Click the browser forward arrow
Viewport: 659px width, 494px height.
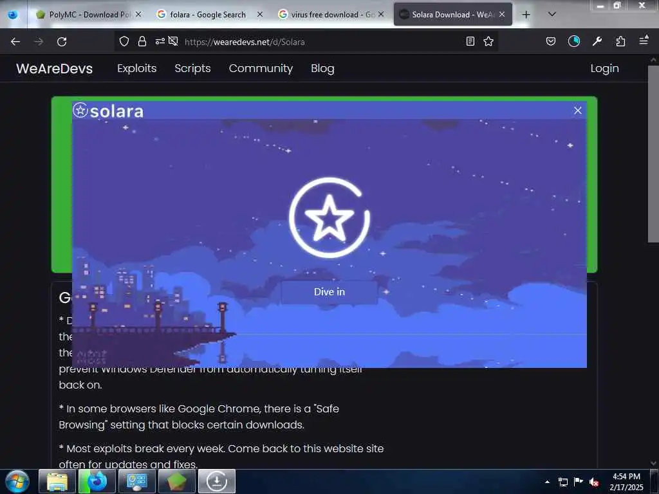tap(39, 42)
